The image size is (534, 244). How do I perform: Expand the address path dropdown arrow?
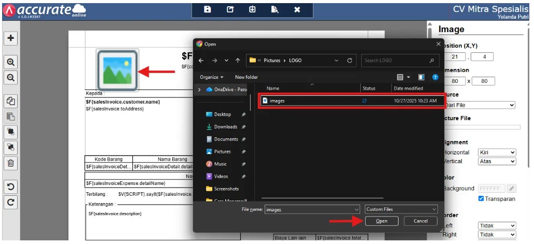pos(336,61)
